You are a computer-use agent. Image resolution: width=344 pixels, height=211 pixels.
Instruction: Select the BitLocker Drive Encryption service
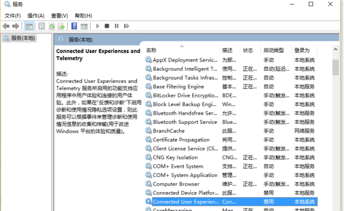coord(231,96)
